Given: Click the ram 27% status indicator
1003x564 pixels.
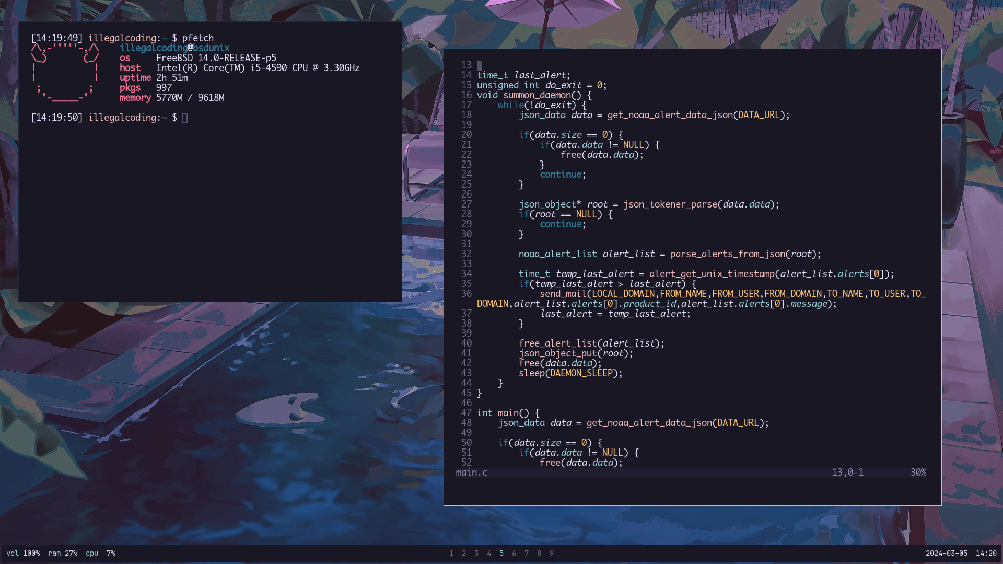Looking at the screenshot, I should pyautogui.click(x=63, y=553).
